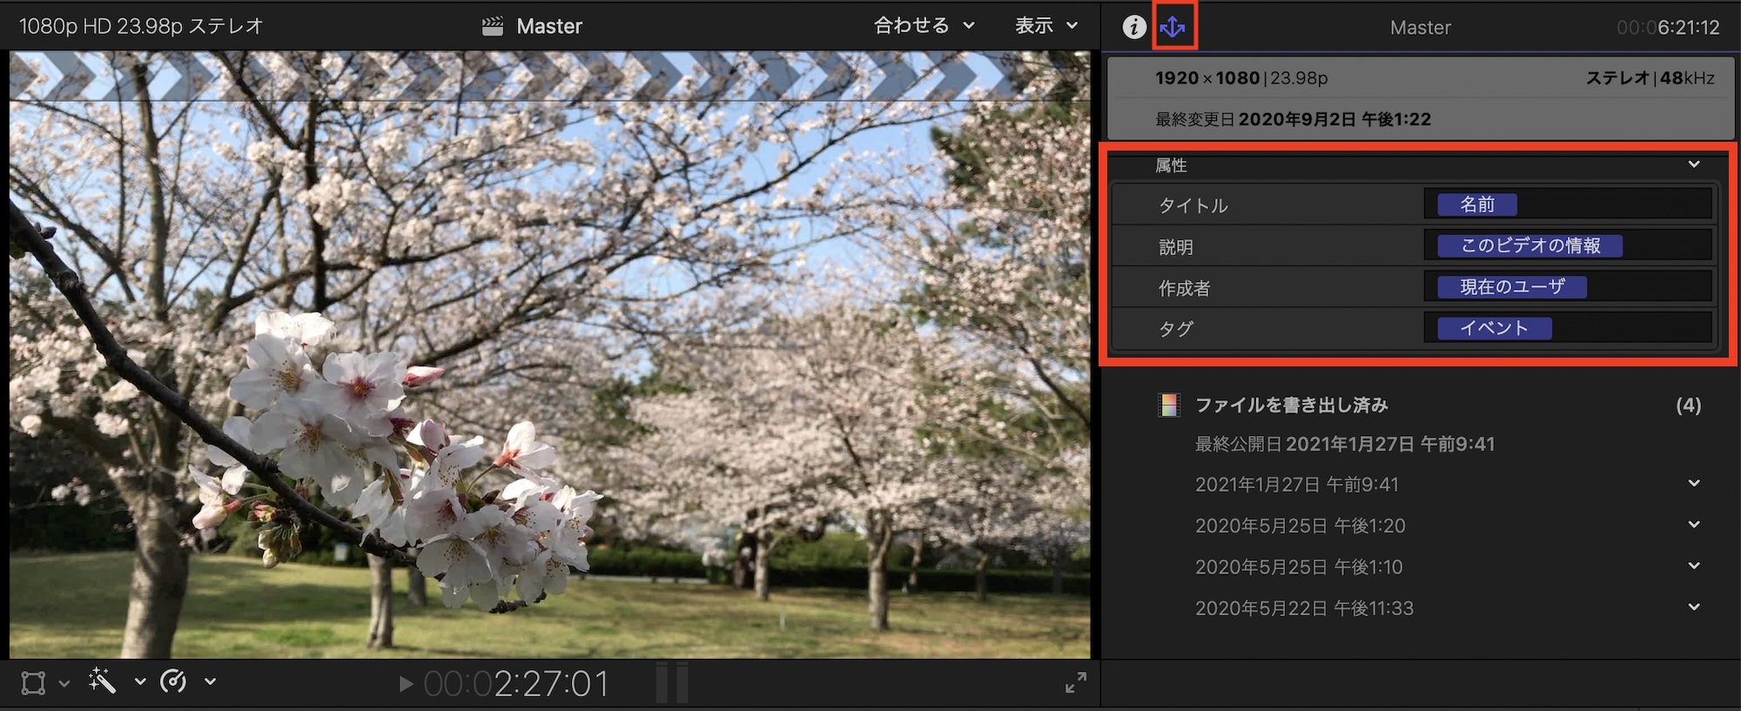Open the 表示 view options menu
This screenshot has height=711, width=1741.
pyautogui.click(x=1046, y=25)
